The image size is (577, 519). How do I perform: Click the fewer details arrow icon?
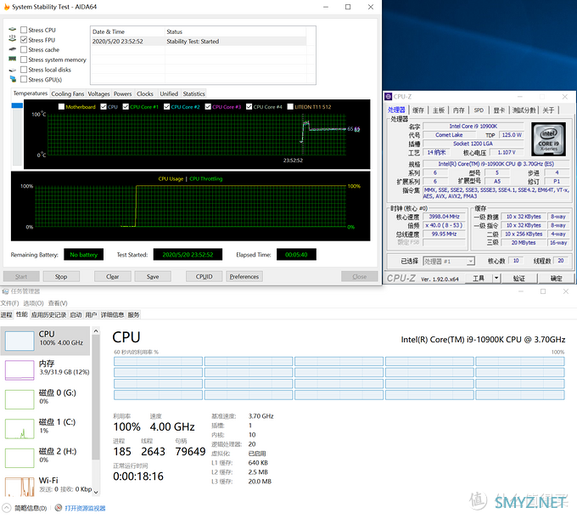[6, 508]
